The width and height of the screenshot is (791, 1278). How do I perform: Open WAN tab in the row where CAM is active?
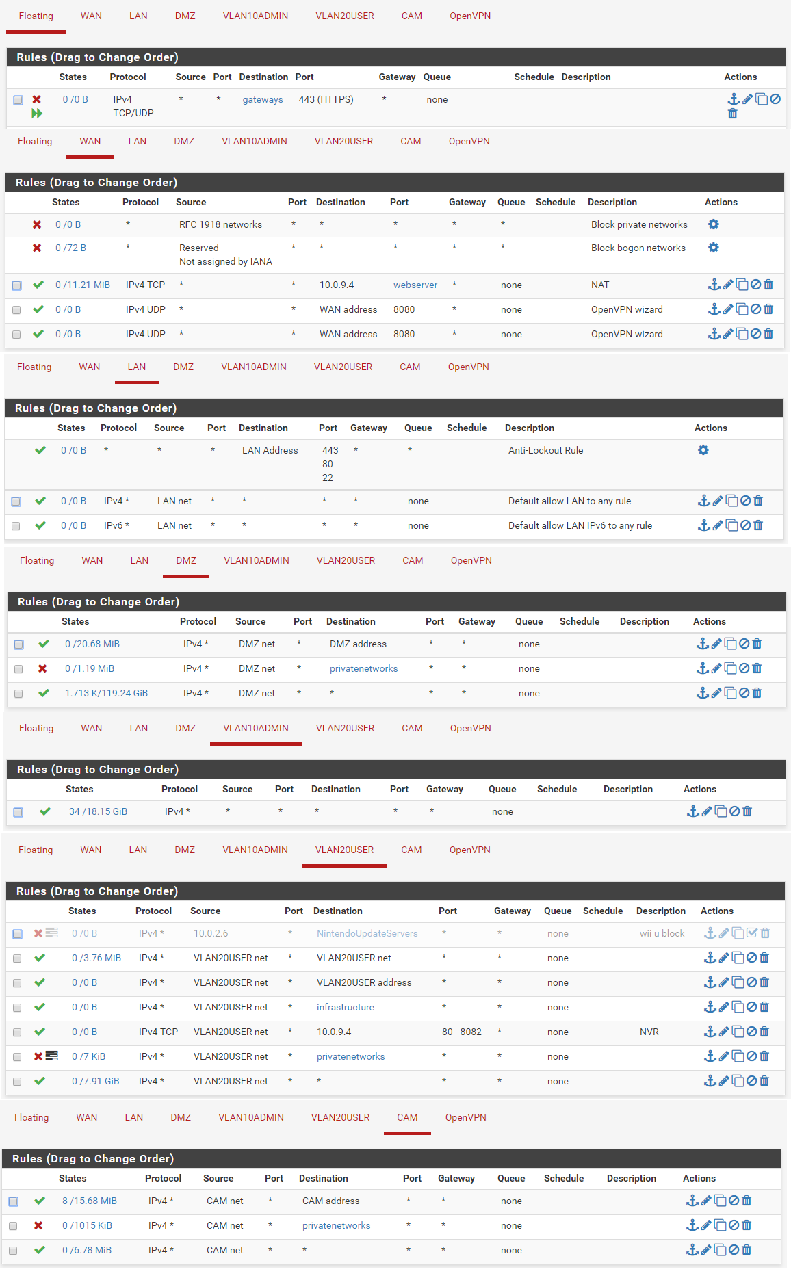click(87, 1117)
